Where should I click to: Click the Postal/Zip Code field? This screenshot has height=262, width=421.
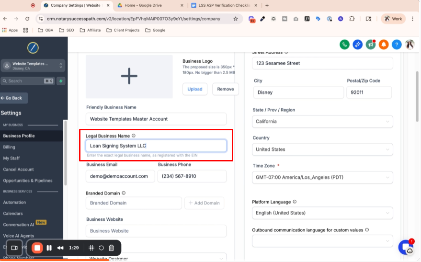click(x=369, y=92)
